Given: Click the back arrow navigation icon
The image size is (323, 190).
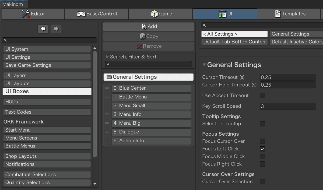Looking at the screenshot, I should click(43, 29).
